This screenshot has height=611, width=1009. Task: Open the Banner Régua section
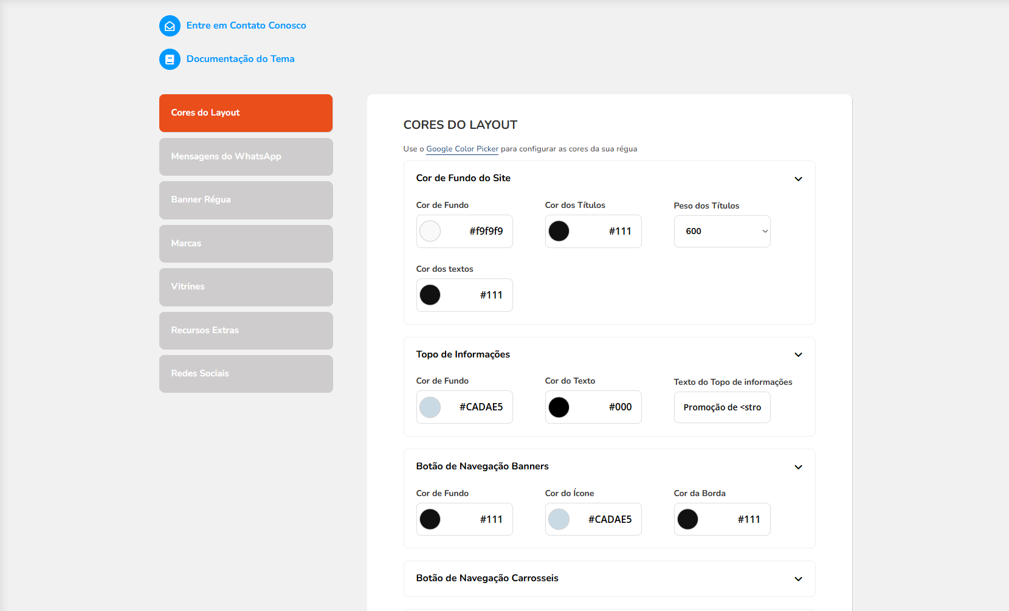point(246,200)
